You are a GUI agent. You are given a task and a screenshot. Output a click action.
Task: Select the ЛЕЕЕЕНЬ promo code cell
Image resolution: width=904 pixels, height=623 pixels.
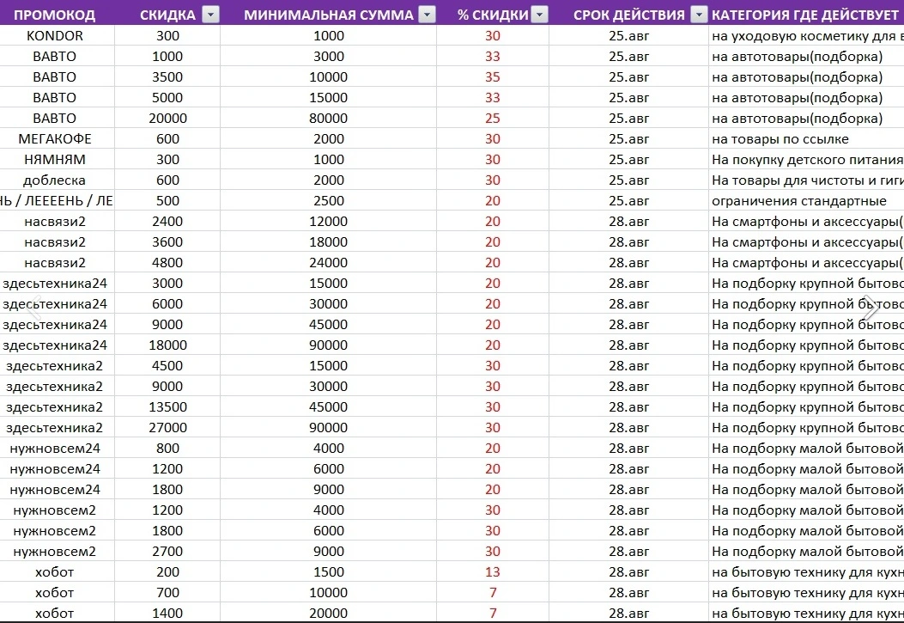[55, 201]
